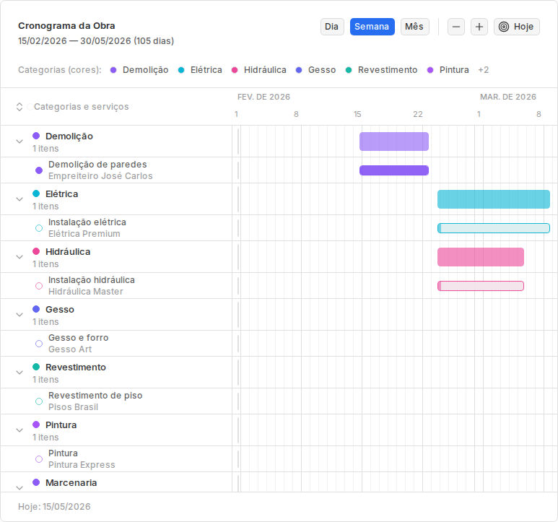
Task: Click the Hidráulica Master supplier text
Action: point(86,292)
